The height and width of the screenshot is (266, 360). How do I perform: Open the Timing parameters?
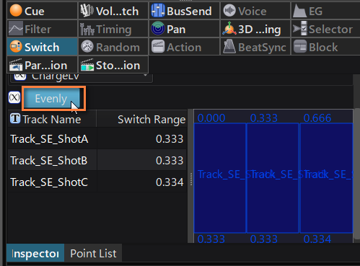click(x=113, y=29)
